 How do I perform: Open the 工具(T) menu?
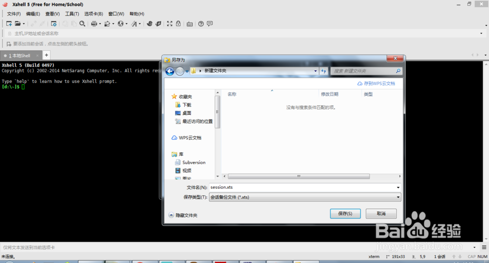click(x=72, y=14)
